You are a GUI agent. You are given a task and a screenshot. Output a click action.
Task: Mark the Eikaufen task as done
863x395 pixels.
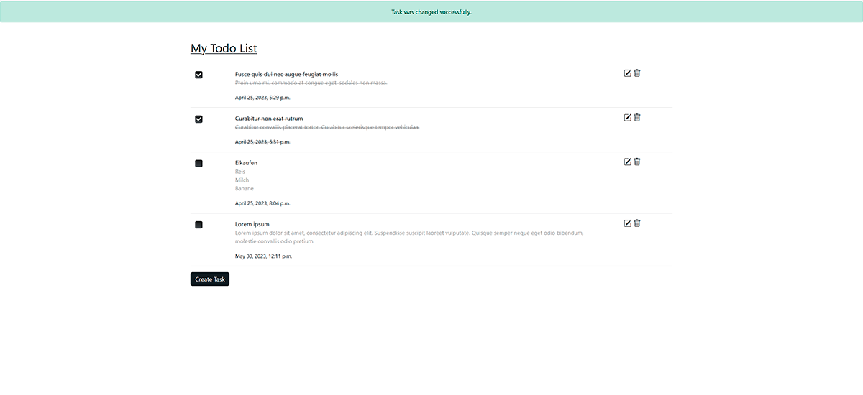[x=199, y=164]
